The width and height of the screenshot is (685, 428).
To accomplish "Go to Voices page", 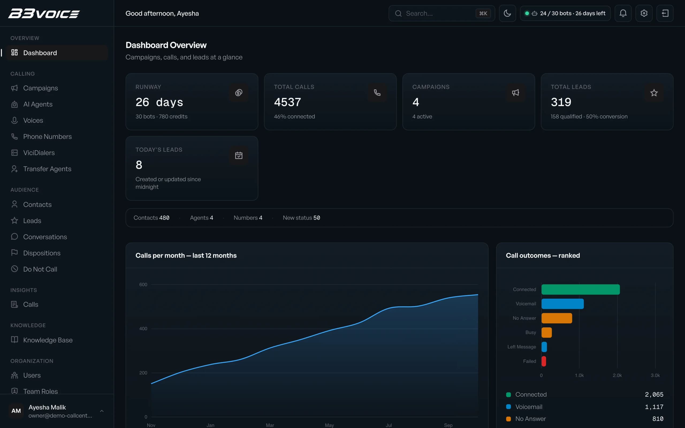I will click(x=57, y=120).
